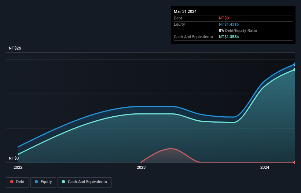The image size is (301, 193).
Task: Select the red Debt endpoint marker at Mar 2024
Action: [x=295, y=163]
